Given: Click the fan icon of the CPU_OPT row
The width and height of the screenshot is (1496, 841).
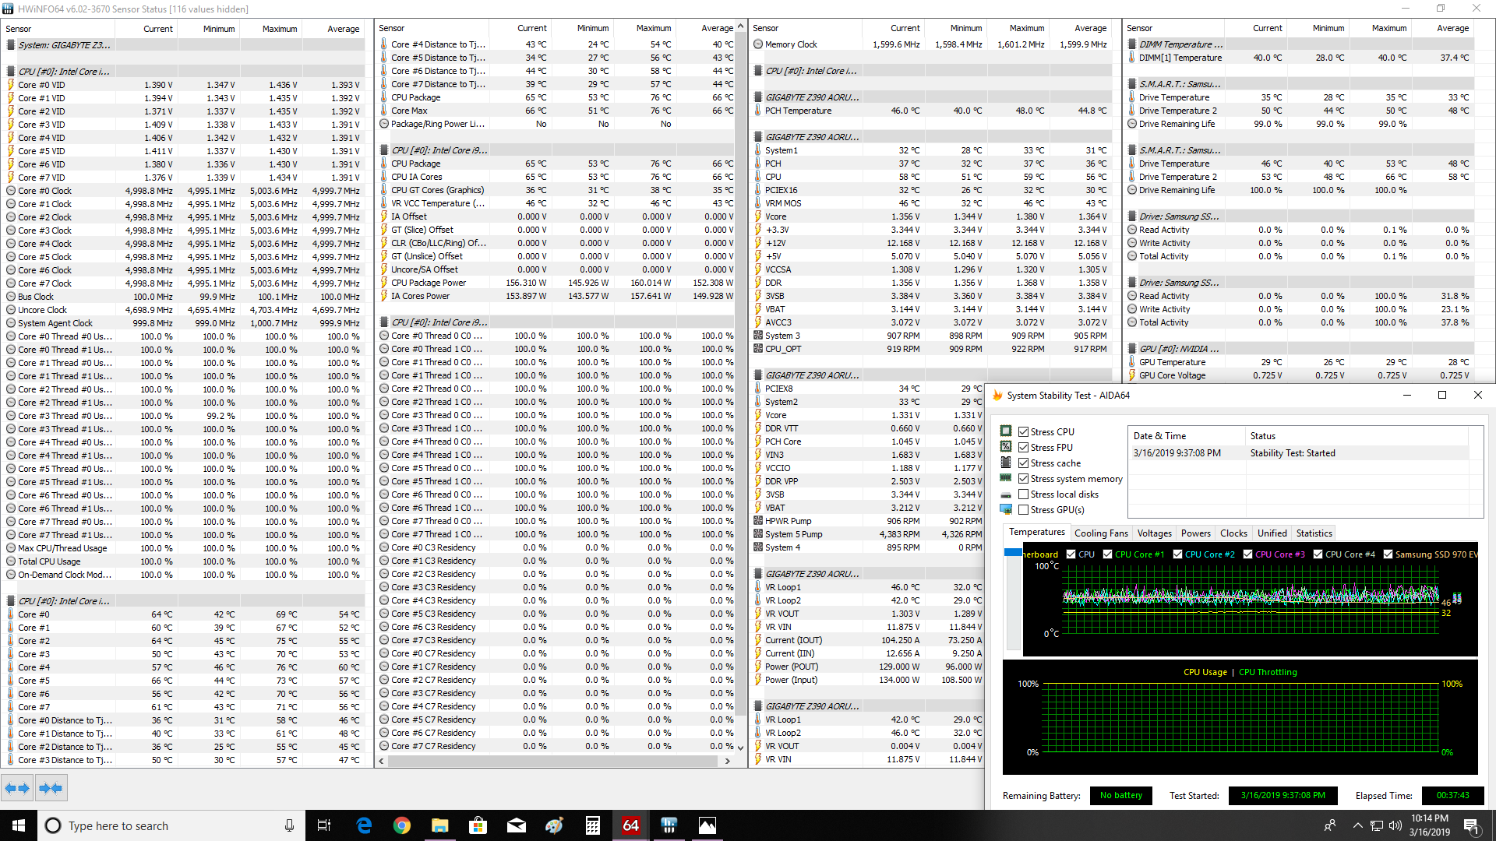Looking at the screenshot, I should tap(758, 349).
